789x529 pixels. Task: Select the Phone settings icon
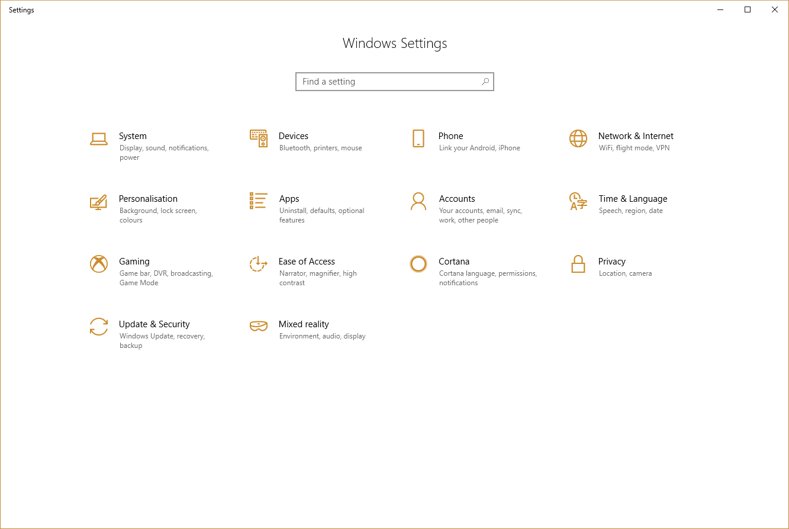[x=418, y=139]
